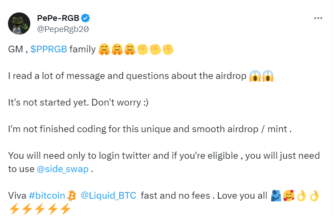The width and height of the screenshot is (334, 216).
Task: Open the @Liquid_BTC mention
Action: 108,195
